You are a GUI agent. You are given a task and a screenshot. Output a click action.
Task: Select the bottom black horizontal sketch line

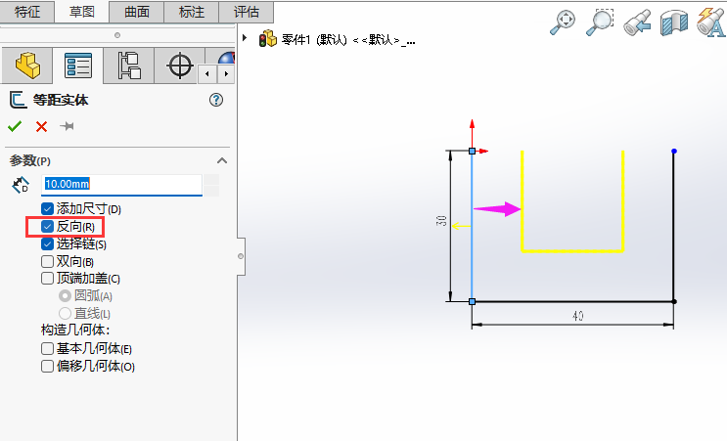click(x=573, y=301)
